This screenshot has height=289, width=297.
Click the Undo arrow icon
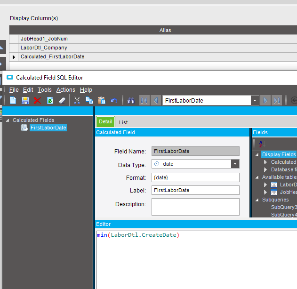(114, 100)
